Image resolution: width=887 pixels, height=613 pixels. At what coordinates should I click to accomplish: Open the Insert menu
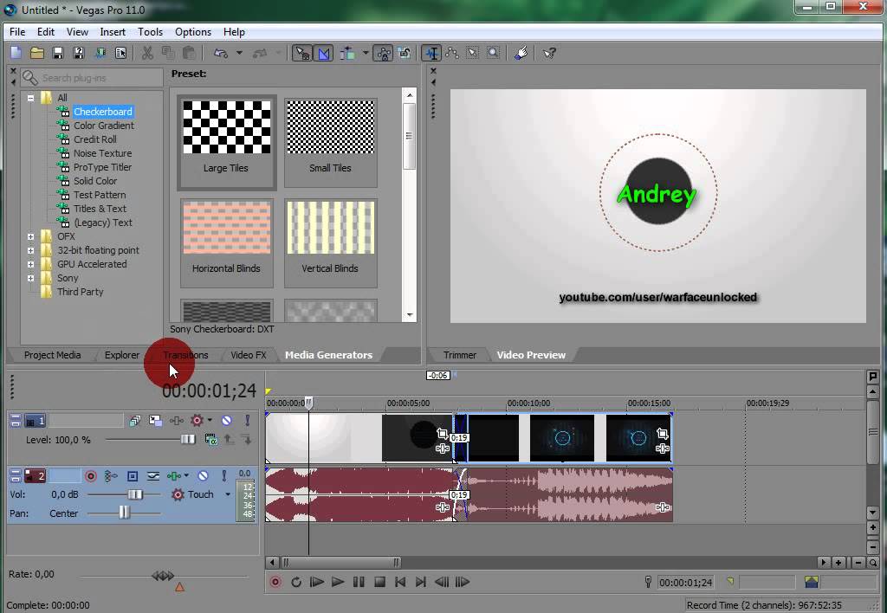click(113, 32)
